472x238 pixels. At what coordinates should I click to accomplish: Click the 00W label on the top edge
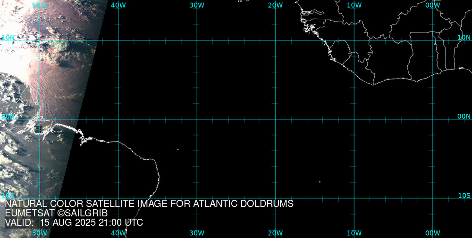(433, 5)
